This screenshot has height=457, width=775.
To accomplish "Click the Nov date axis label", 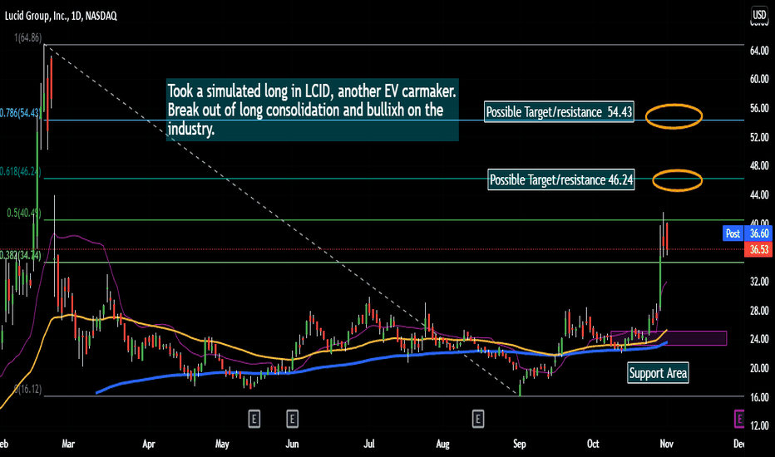I will 667,444.
